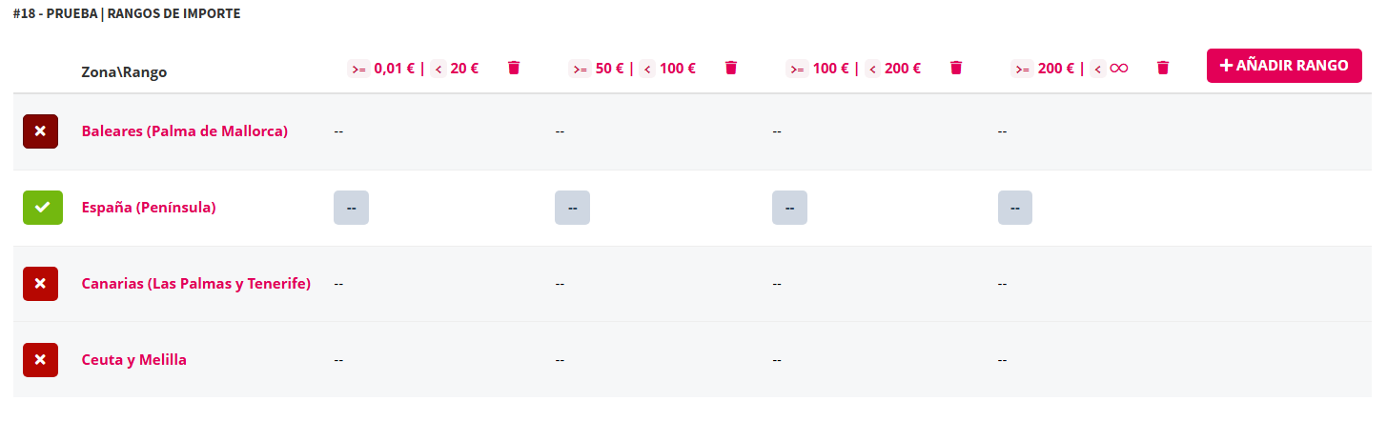This screenshot has width=1387, height=421.
Task: Open the Baleares (Palma de Mallorca) link
Action: (185, 131)
